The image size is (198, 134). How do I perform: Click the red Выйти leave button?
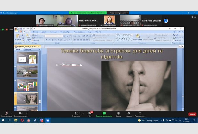(x=192, y=114)
